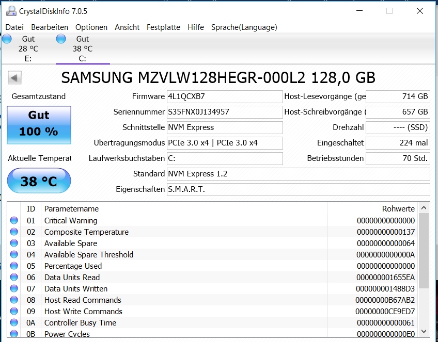The width and height of the screenshot is (438, 342).
Task: Click status orb for Available Spare row
Action: [x=14, y=243]
